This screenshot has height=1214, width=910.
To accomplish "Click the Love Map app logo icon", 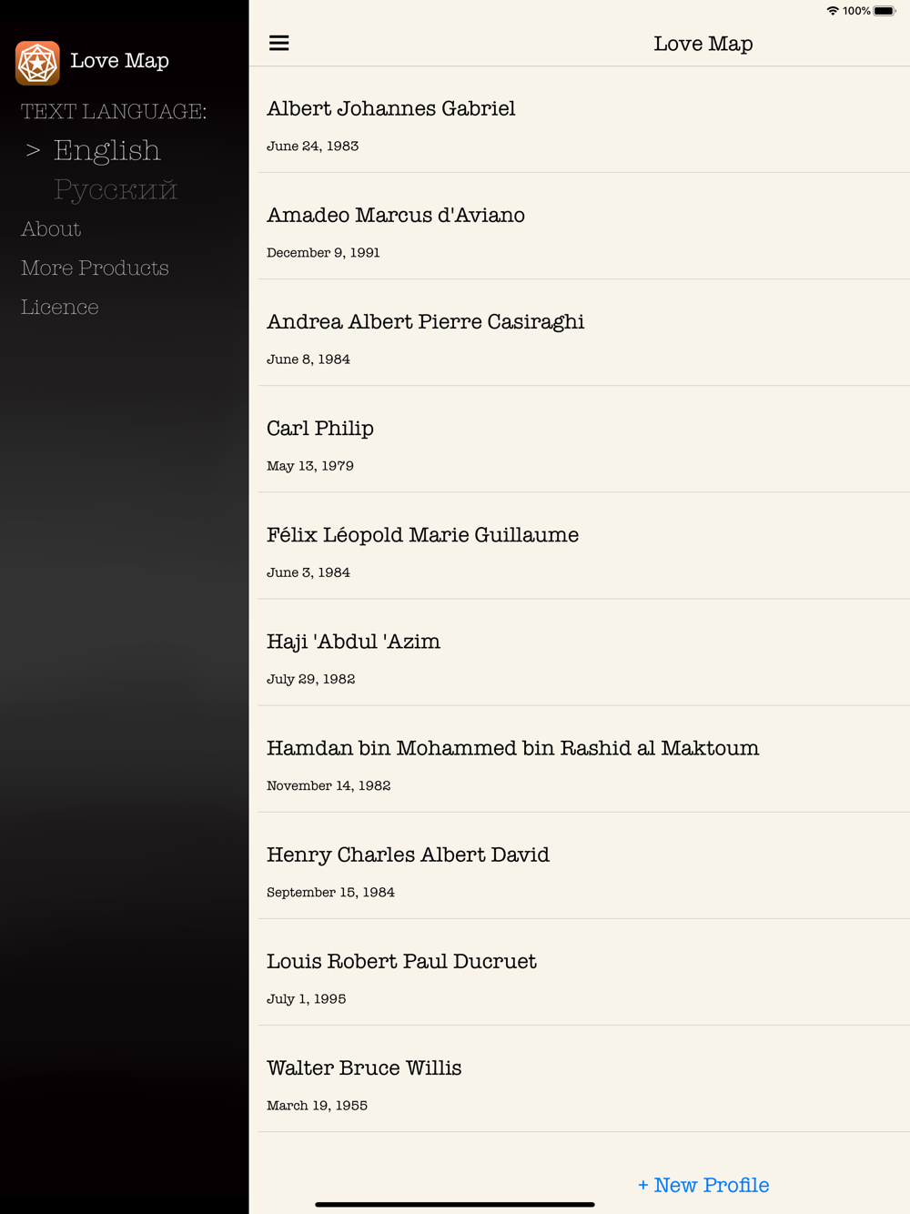I will [x=37, y=63].
